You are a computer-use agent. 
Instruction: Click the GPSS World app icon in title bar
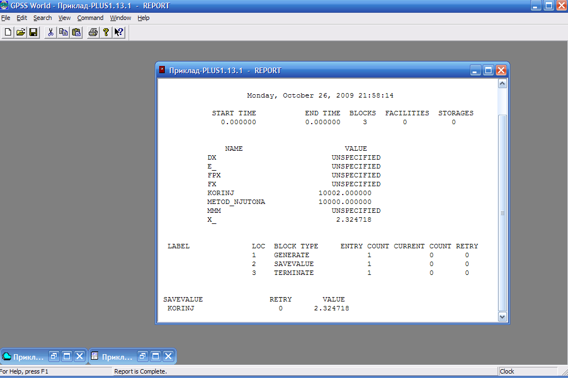click(4, 6)
